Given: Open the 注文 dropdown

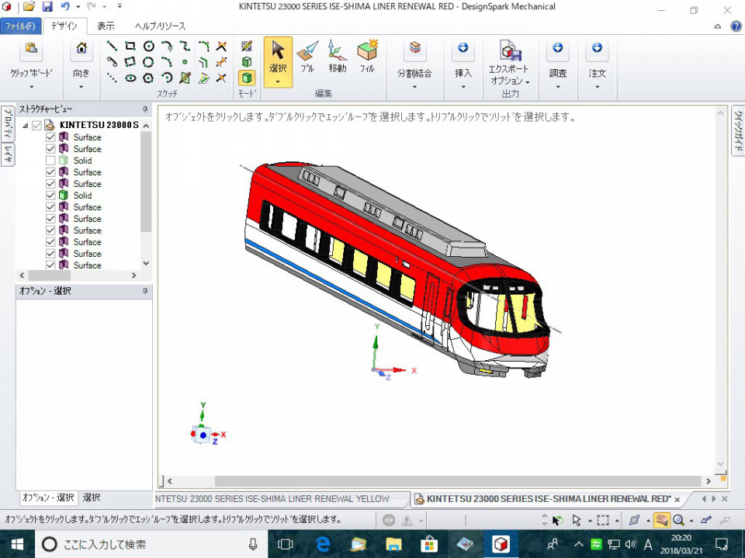Looking at the screenshot, I should click(x=598, y=87).
